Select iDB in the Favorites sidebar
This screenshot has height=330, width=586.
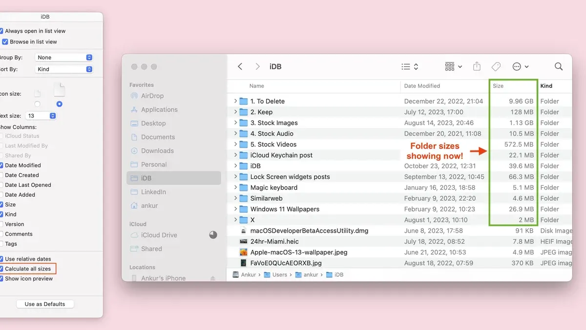[173, 178]
